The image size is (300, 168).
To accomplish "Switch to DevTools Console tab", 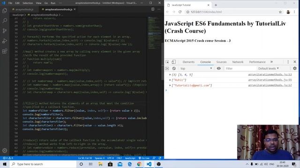I will click(x=205, y=62).
